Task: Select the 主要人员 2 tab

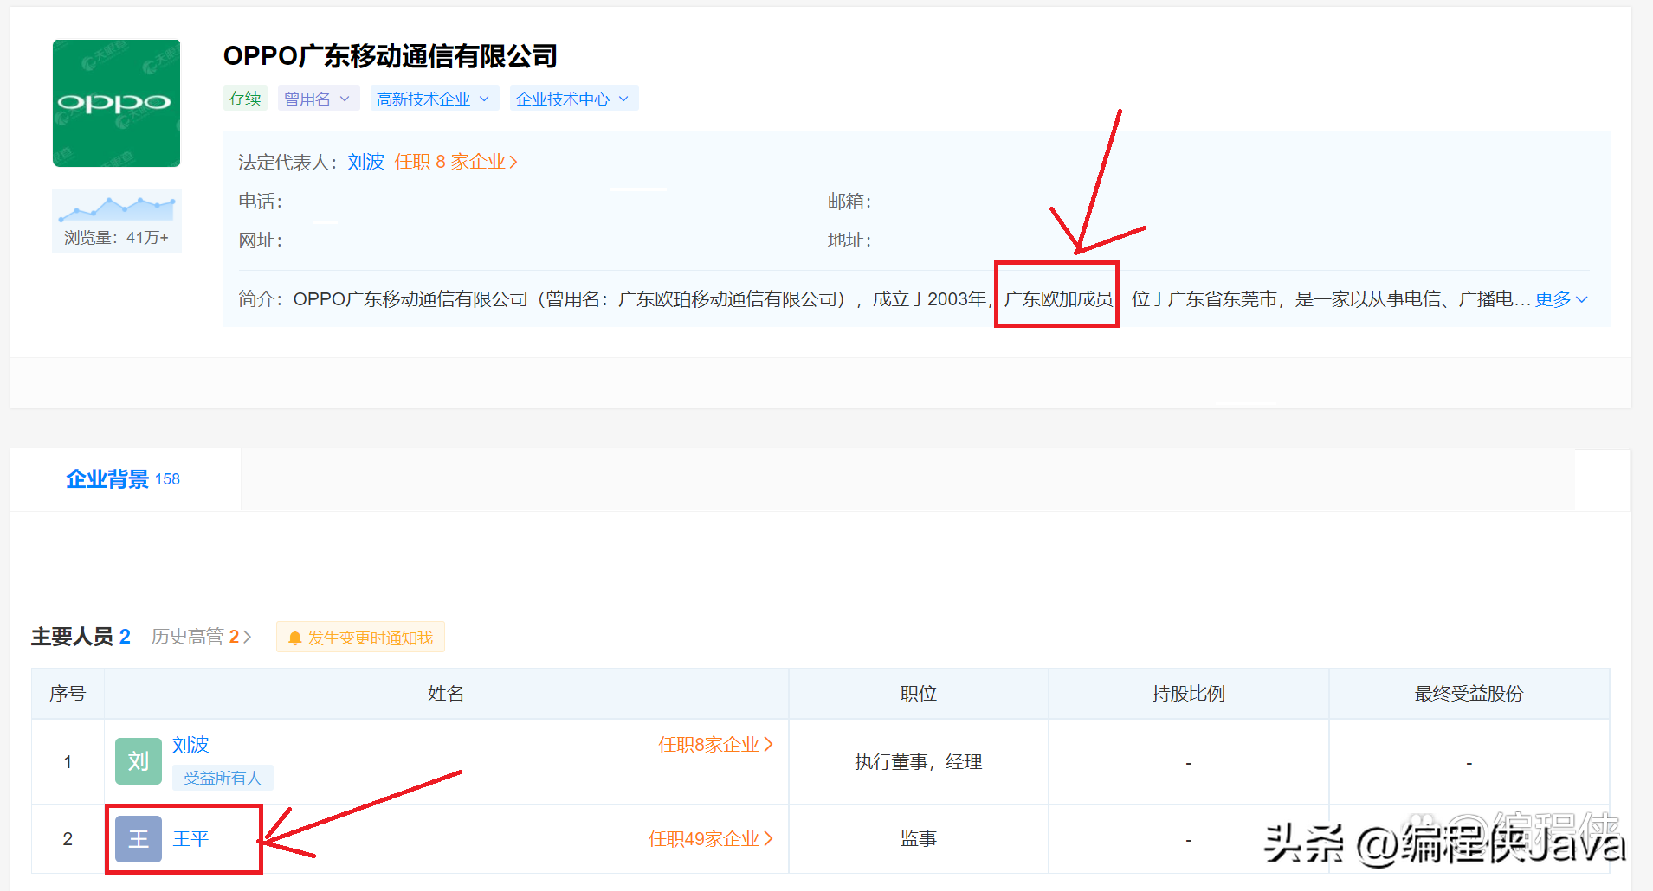Action: pos(81,637)
